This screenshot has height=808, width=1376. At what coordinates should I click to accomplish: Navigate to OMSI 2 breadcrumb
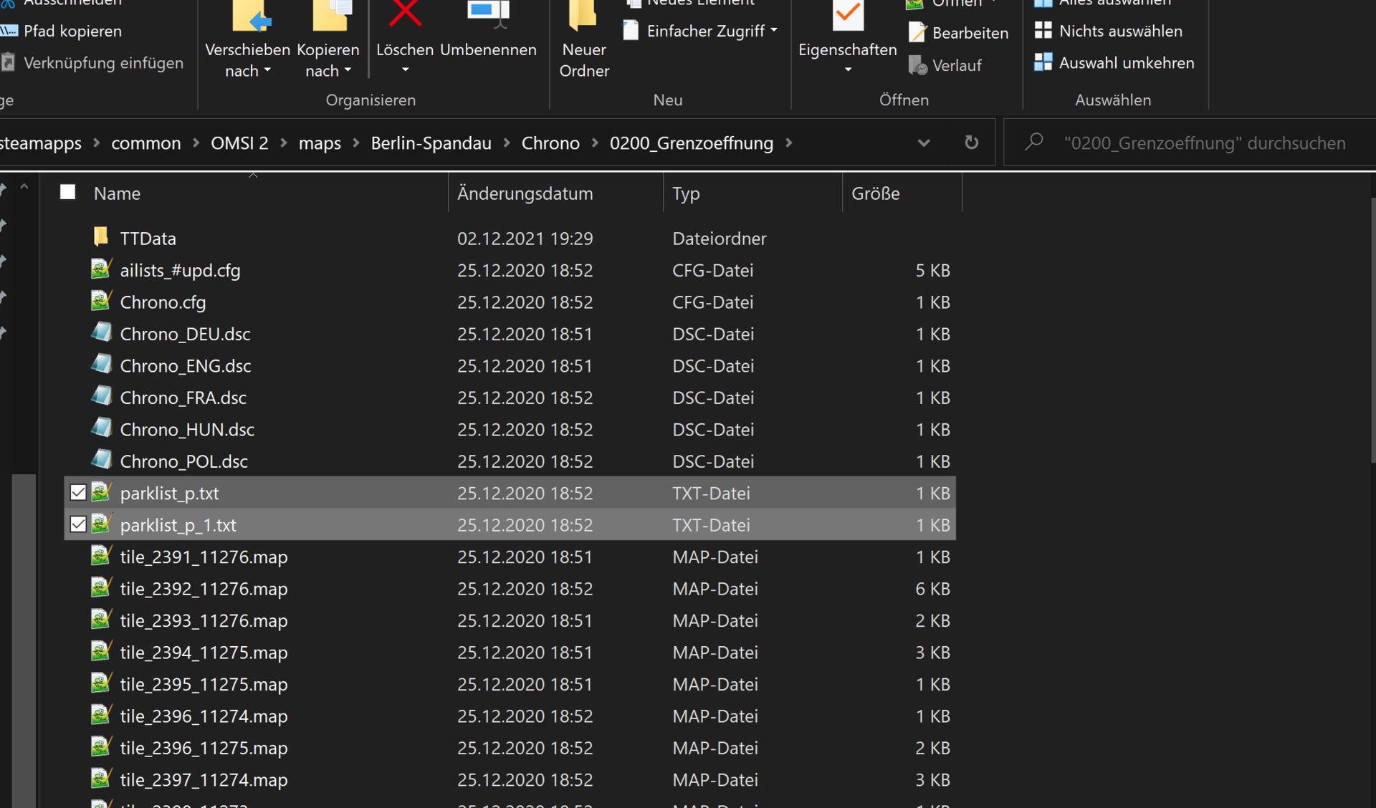coord(239,143)
